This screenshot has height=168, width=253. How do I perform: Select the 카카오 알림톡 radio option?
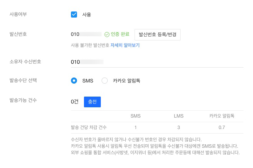coord(105,81)
